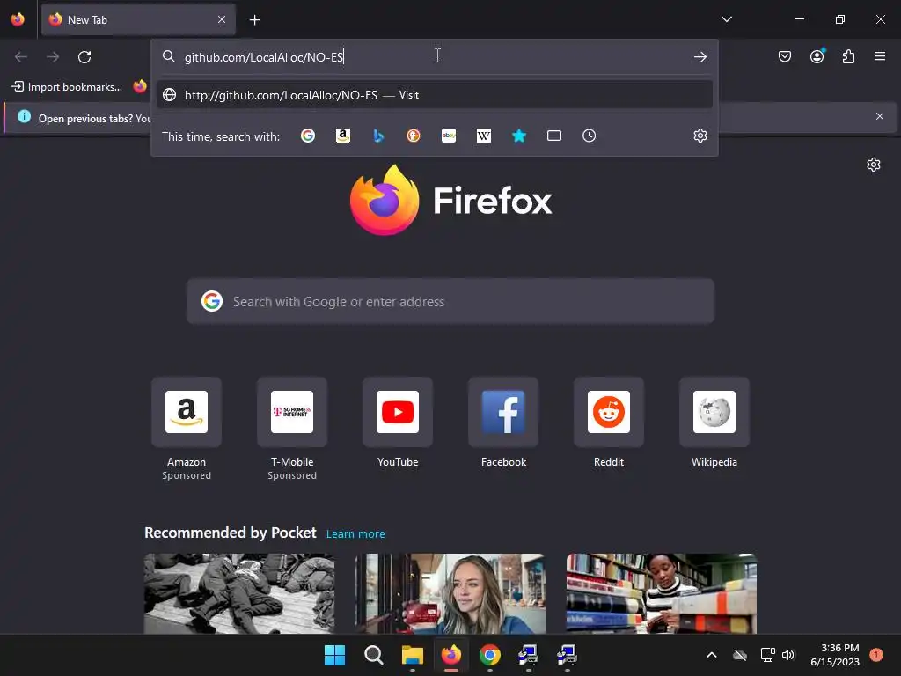Open the Windows Start menu

[x=335, y=655]
